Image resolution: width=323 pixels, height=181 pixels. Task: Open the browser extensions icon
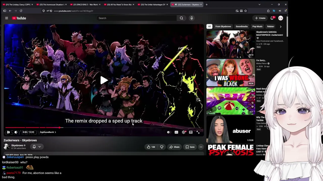[268, 11]
